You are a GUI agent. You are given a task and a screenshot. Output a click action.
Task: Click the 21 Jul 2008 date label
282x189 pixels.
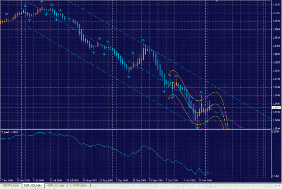(56, 180)
